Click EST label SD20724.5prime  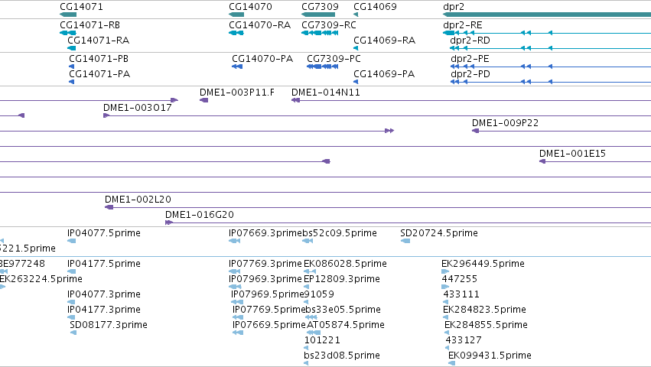coord(439,233)
